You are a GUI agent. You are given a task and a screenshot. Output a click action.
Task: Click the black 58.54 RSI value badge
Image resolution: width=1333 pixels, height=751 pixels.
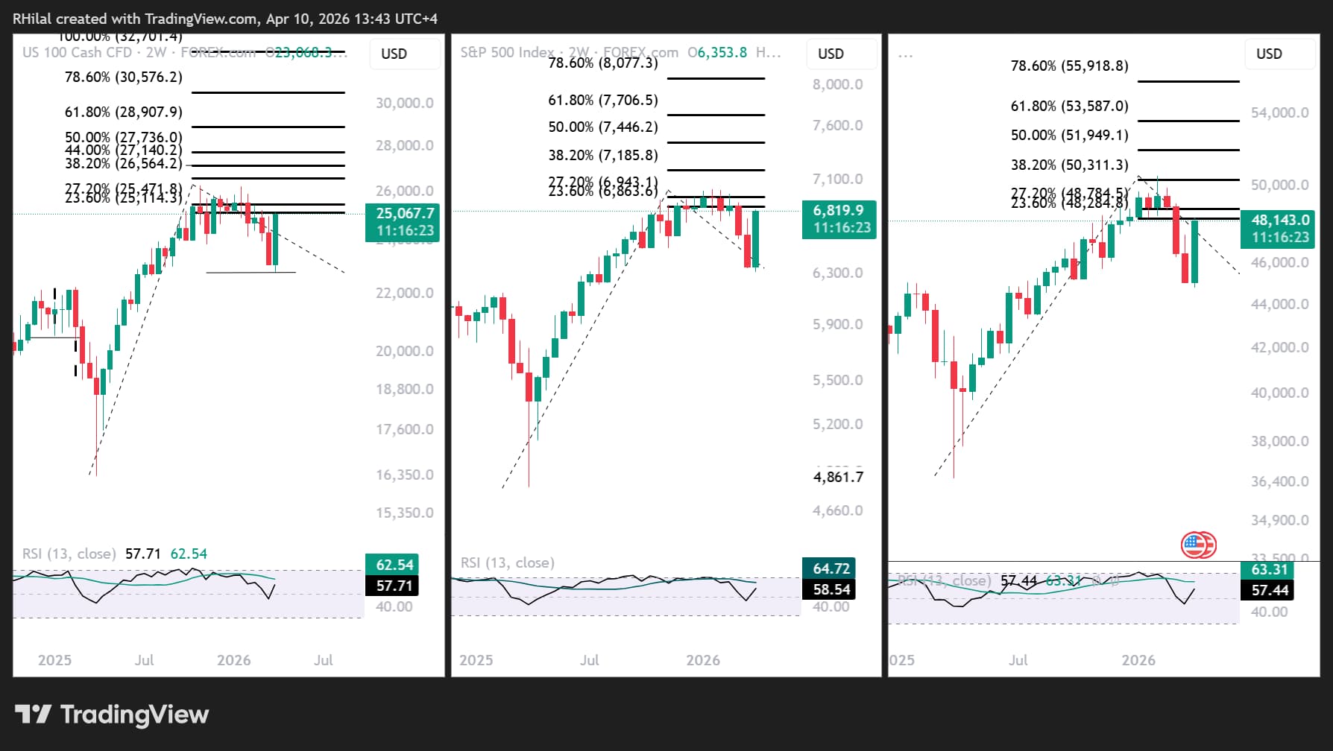(x=830, y=589)
